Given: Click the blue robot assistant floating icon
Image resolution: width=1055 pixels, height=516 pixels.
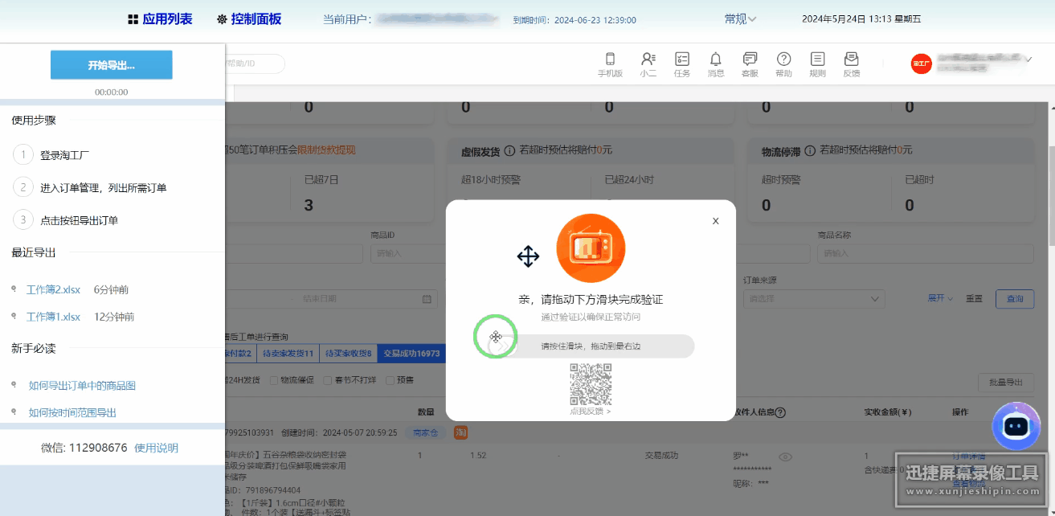Looking at the screenshot, I should tap(1016, 426).
